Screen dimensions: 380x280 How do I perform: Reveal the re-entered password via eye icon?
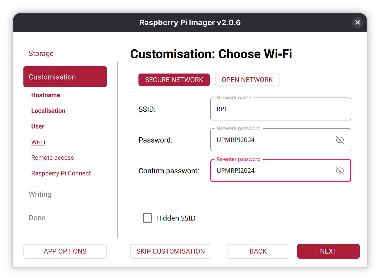340,171
